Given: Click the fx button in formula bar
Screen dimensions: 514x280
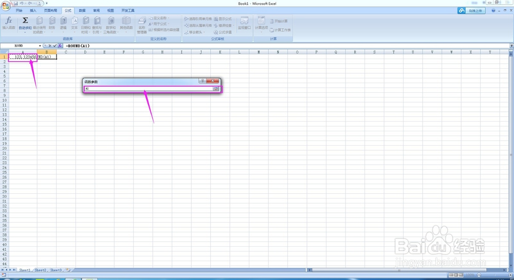Looking at the screenshot, I should pos(60,46).
